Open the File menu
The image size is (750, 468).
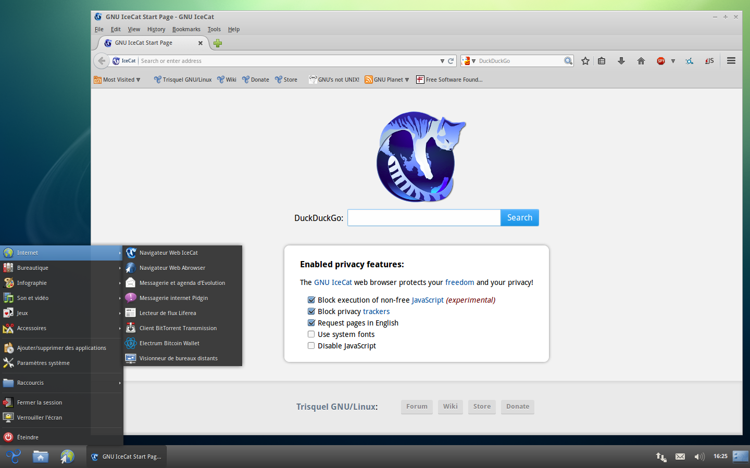99,29
